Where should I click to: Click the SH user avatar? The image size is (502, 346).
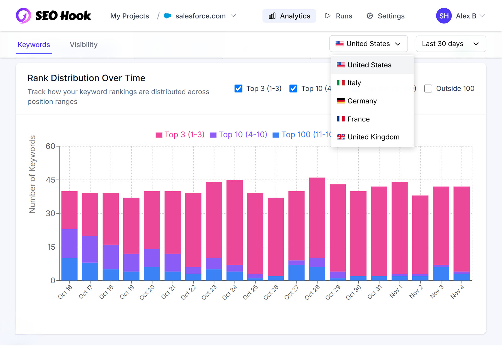[444, 16]
